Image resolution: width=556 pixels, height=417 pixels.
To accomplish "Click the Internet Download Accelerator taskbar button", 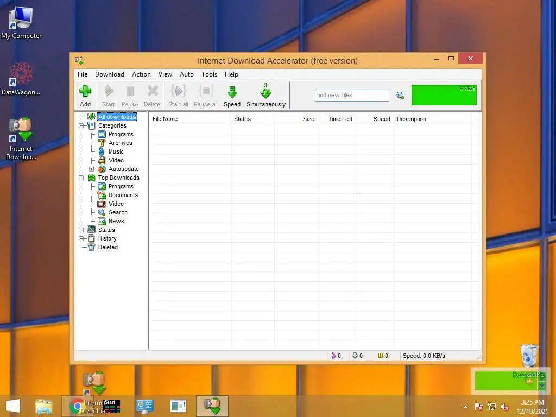I will [212, 406].
